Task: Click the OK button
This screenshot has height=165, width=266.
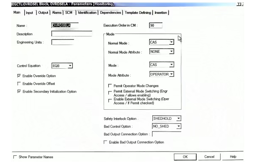Action: [185, 157]
